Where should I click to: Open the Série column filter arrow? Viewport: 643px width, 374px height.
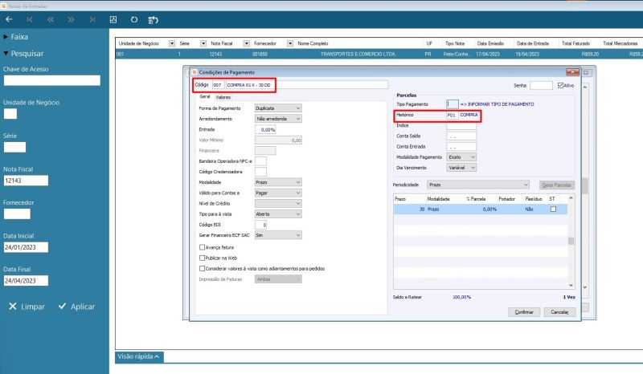click(x=203, y=43)
